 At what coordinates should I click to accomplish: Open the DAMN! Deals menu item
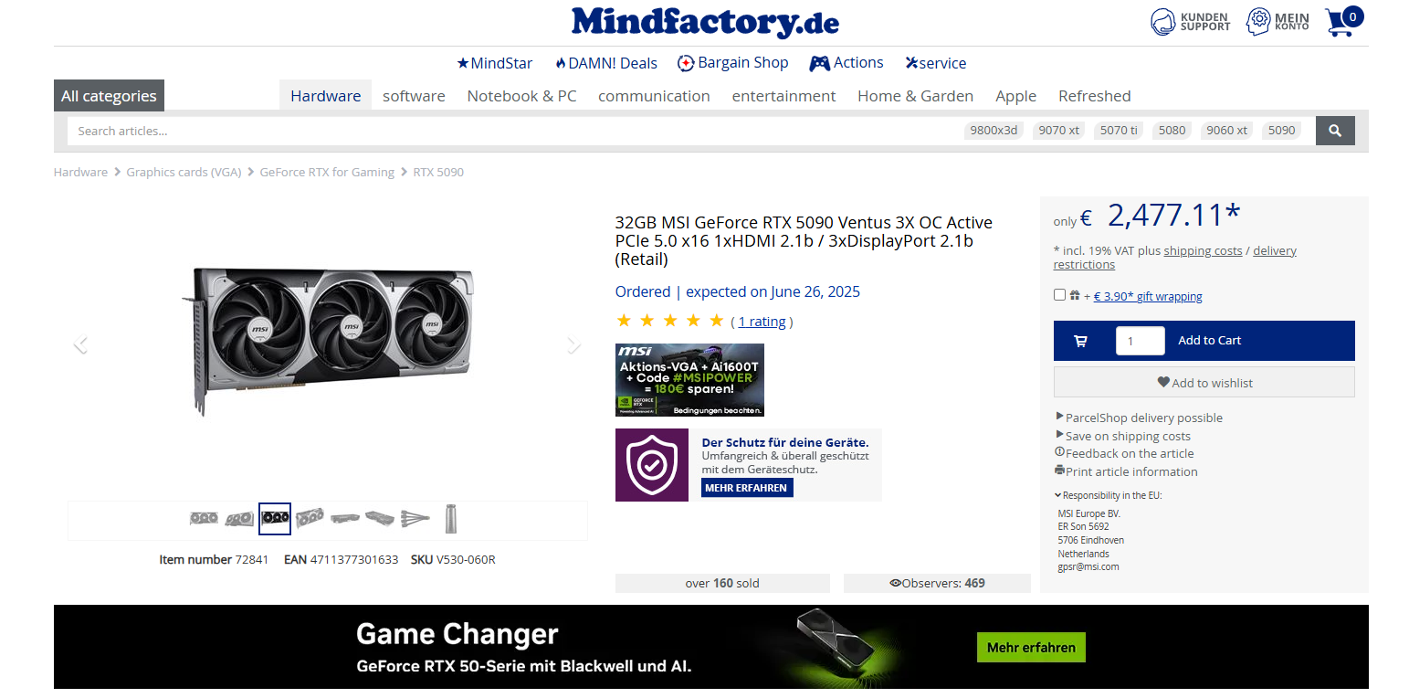(605, 63)
